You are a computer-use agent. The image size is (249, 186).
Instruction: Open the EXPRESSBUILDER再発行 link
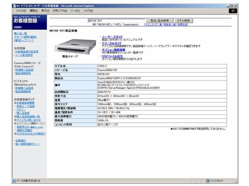[31, 134]
